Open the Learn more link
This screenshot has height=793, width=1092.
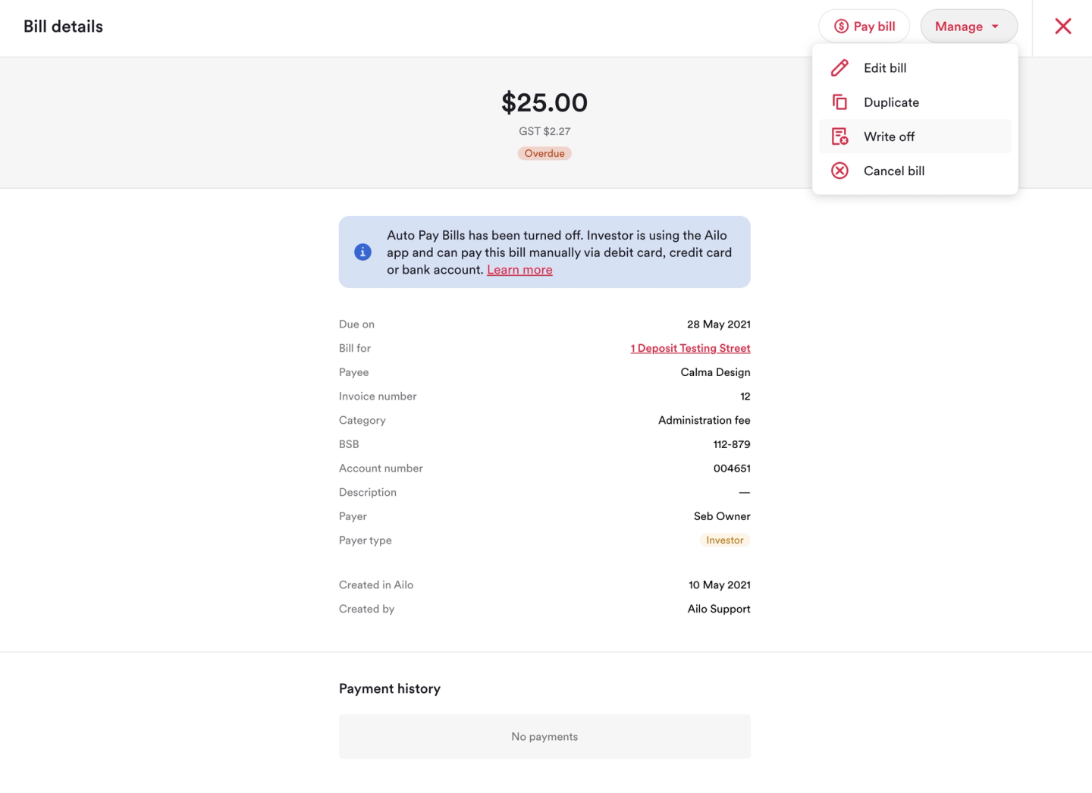519,270
